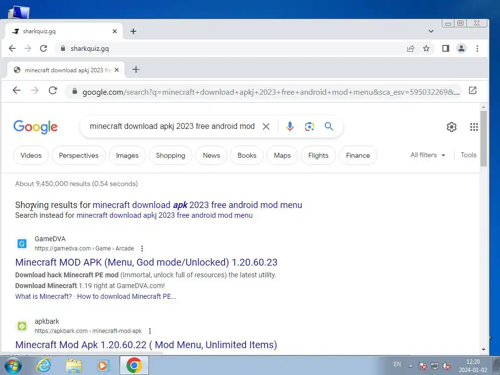Bookmark sharkquiz.gq with star icon
The height and width of the screenshot is (375, 500).
tap(426, 48)
